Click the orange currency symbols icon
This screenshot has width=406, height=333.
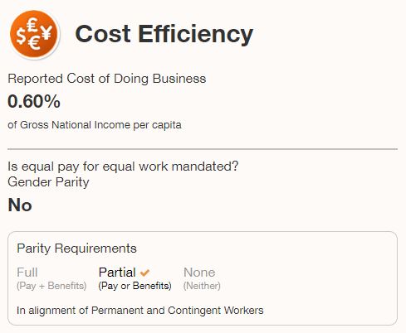(34, 34)
